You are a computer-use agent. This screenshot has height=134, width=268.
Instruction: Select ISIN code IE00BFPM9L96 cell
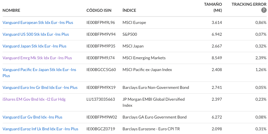click(x=101, y=23)
